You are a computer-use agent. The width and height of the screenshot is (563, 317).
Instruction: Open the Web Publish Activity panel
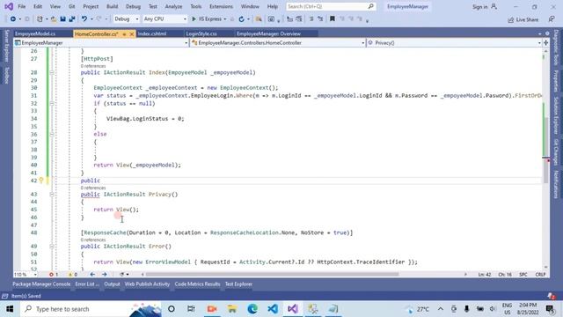pyautogui.click(x=147, y=284)
